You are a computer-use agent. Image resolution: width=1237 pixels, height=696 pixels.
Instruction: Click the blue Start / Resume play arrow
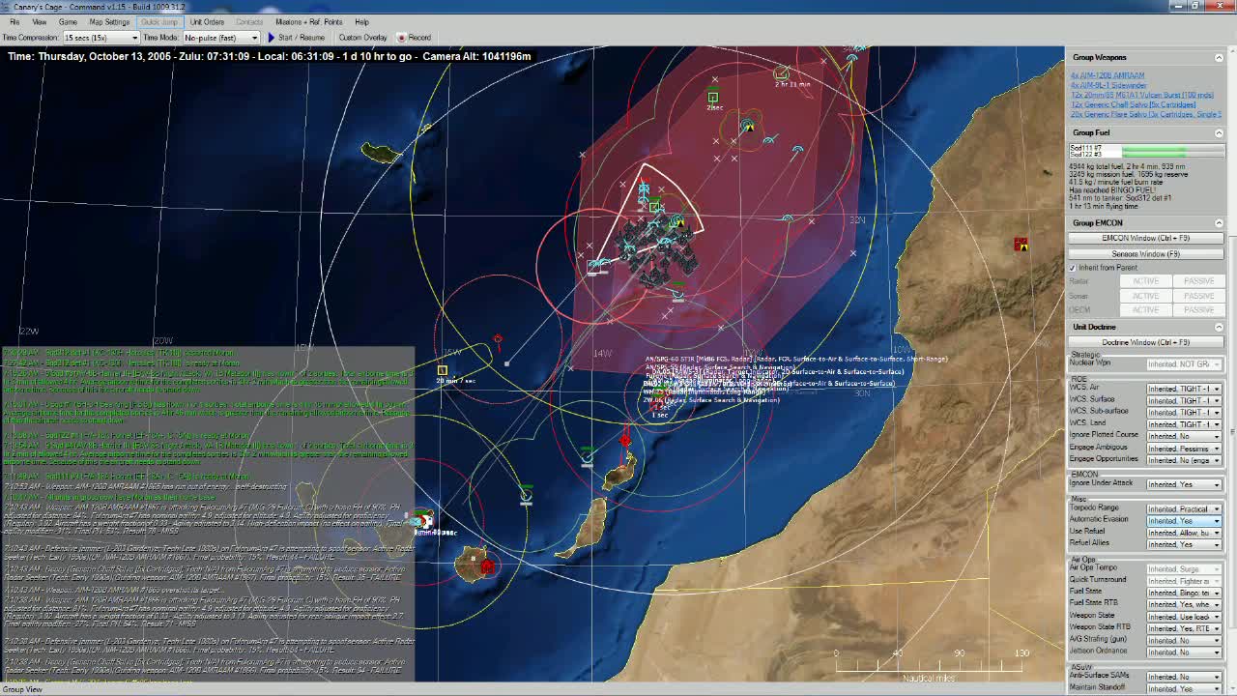(x=272, y=38)
